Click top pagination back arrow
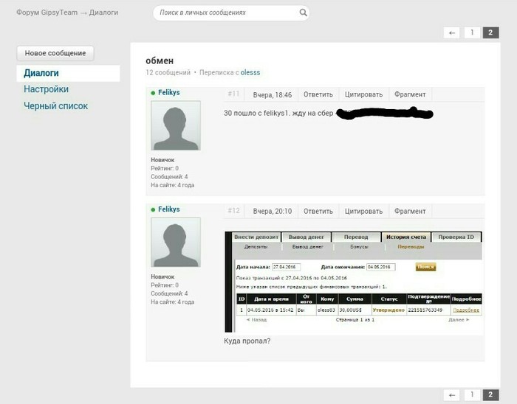Screen dimensions: 517x404 click(452, 32)
